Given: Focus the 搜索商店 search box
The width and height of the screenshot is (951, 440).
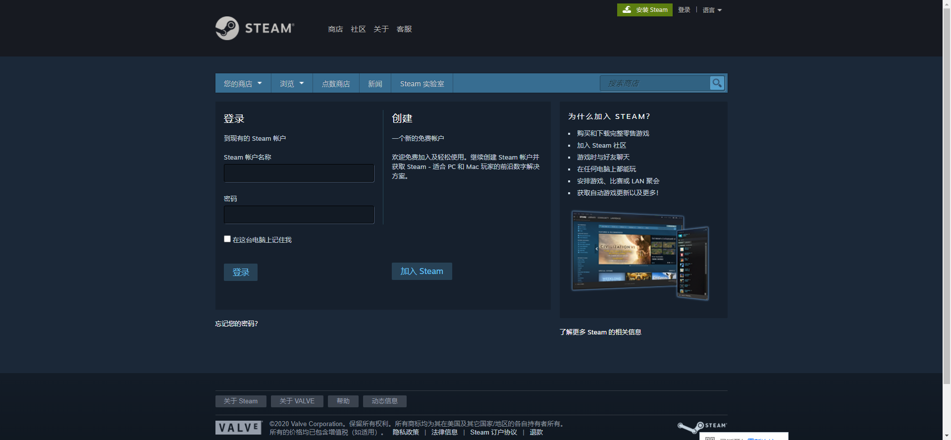Looking at the screenshot, I should tap(655, 83).
